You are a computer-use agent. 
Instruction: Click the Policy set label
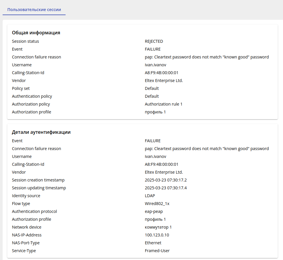click(21, 88)
